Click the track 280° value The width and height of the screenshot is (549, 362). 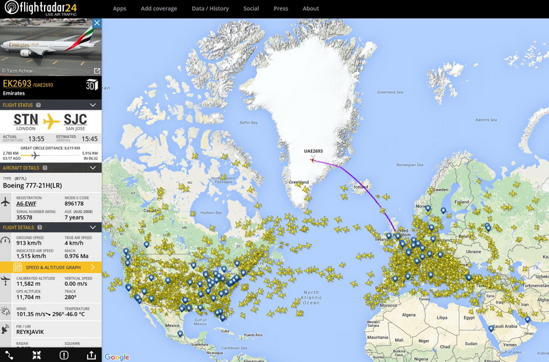click(x=71, y=297)
